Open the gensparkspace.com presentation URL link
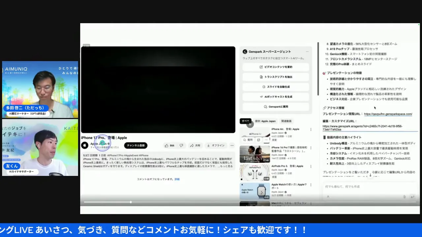This screenshot has width=422, height=237. pyautogui.click(x=388, y=114)
